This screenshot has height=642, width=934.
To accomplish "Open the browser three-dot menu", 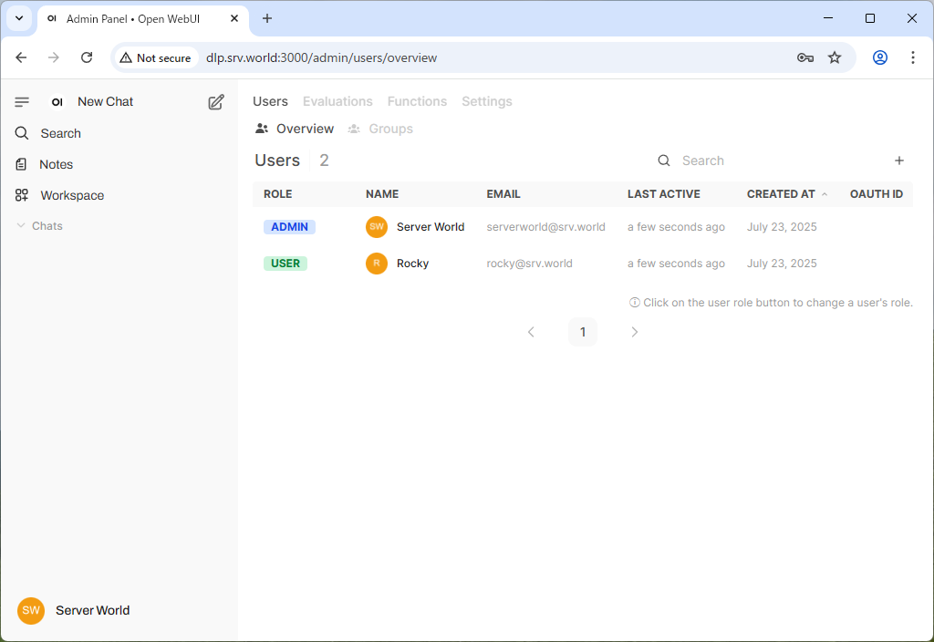I will pyautogui.click(x=912, y=57).
